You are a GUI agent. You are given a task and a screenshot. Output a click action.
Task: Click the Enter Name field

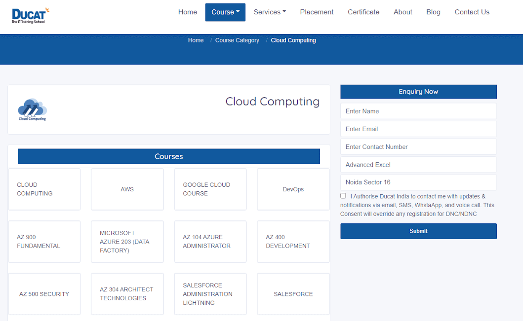(x=418, y=111)
